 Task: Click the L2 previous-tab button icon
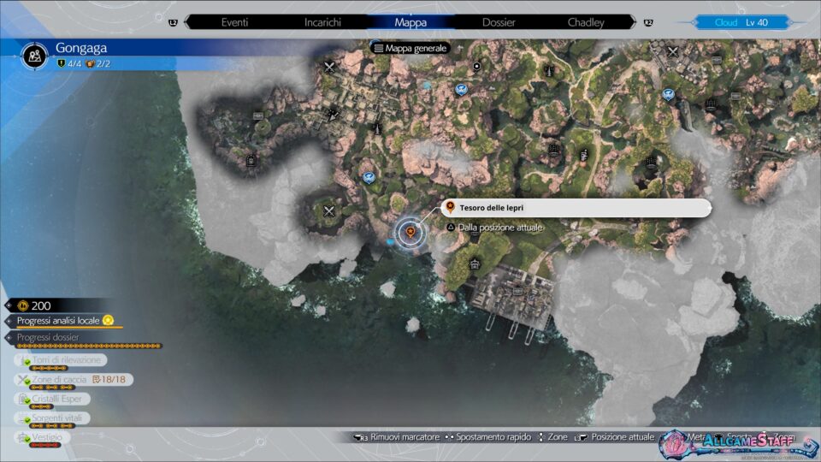173,23
